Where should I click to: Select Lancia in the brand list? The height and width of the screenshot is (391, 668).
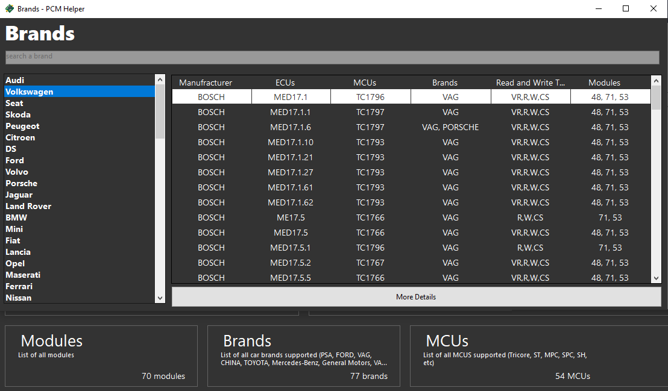(x=80, y=252)
